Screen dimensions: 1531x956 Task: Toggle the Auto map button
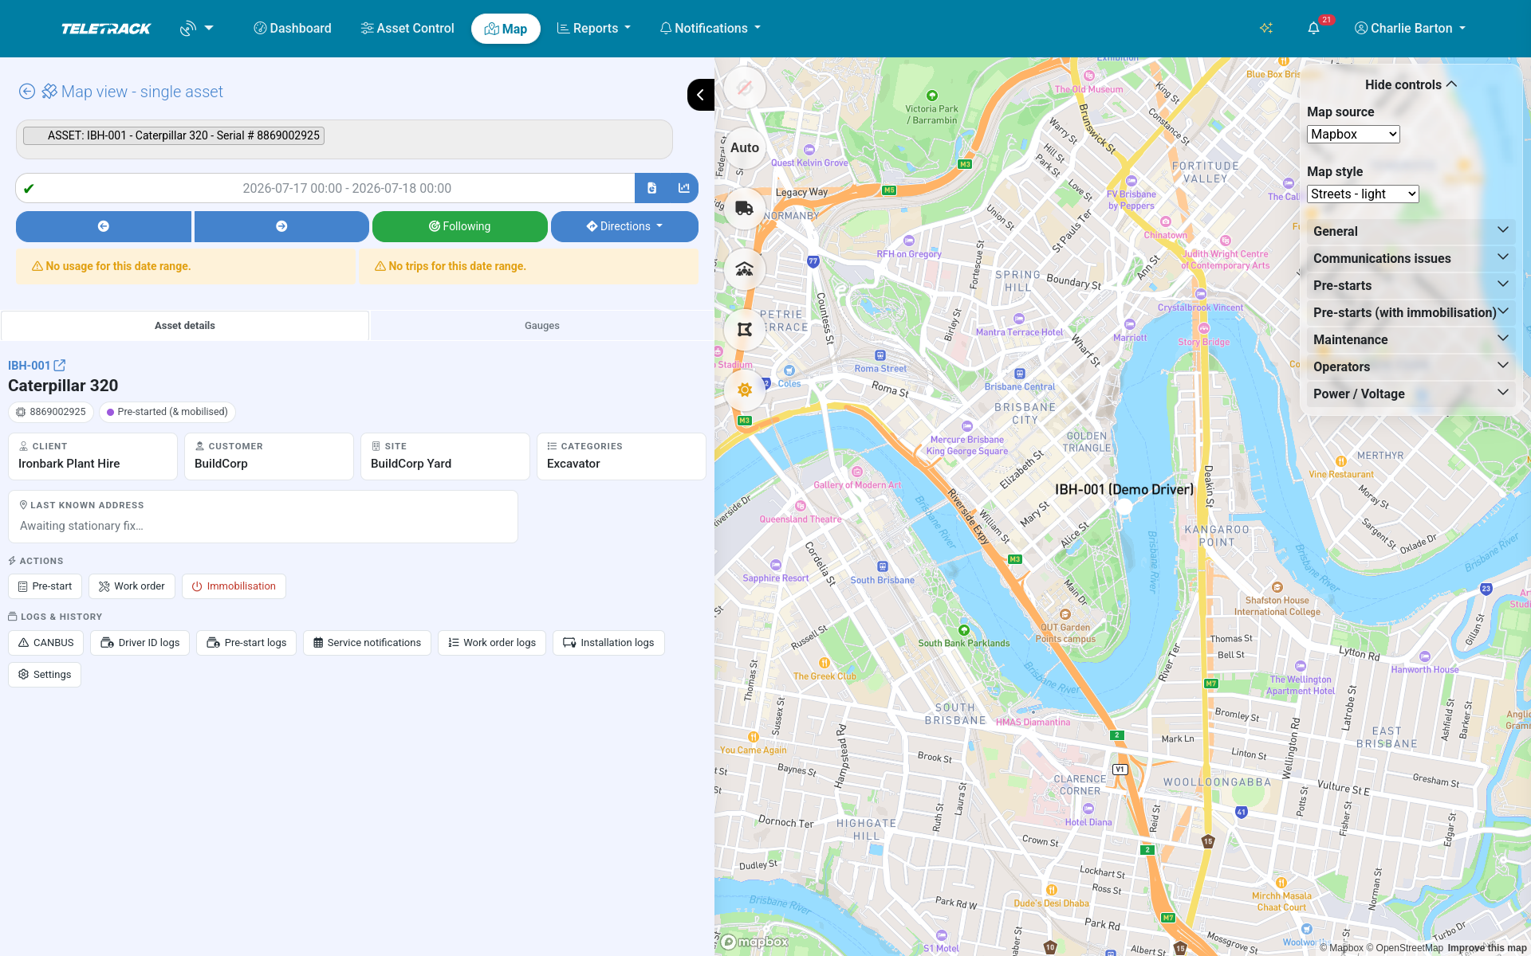(745, 148)
